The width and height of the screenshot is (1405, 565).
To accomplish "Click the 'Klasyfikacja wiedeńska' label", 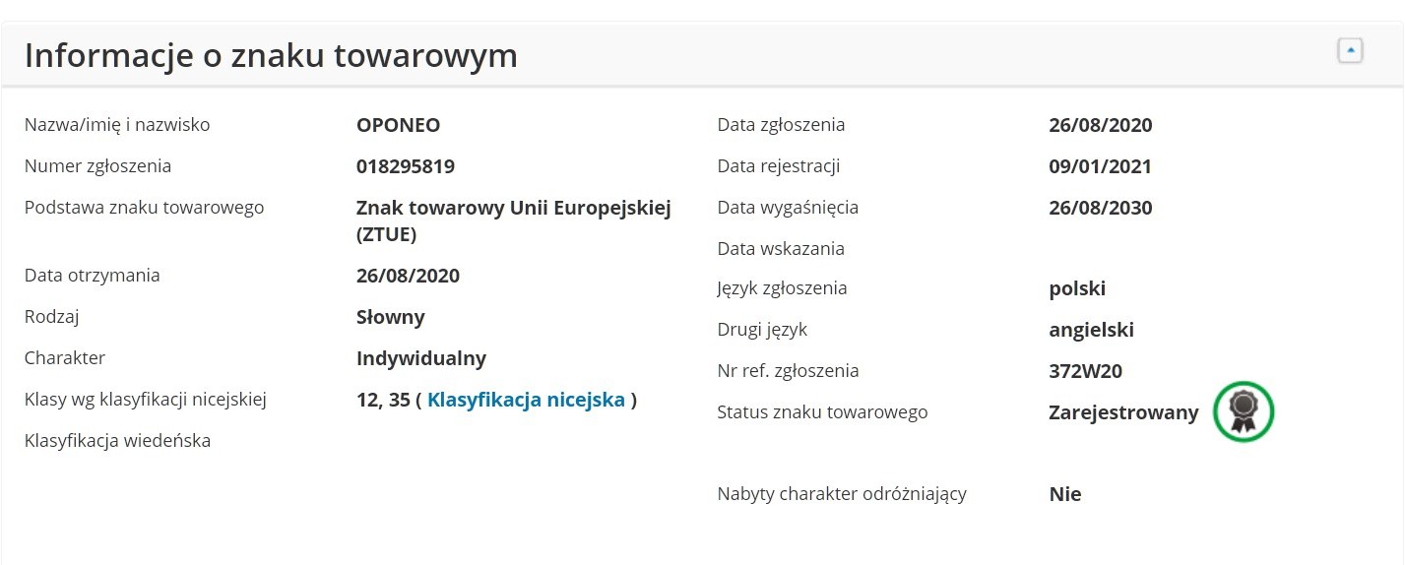I will pyautogui.click(x=117, y=441).
